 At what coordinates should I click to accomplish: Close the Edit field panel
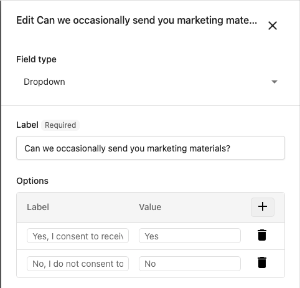(273, 26)
